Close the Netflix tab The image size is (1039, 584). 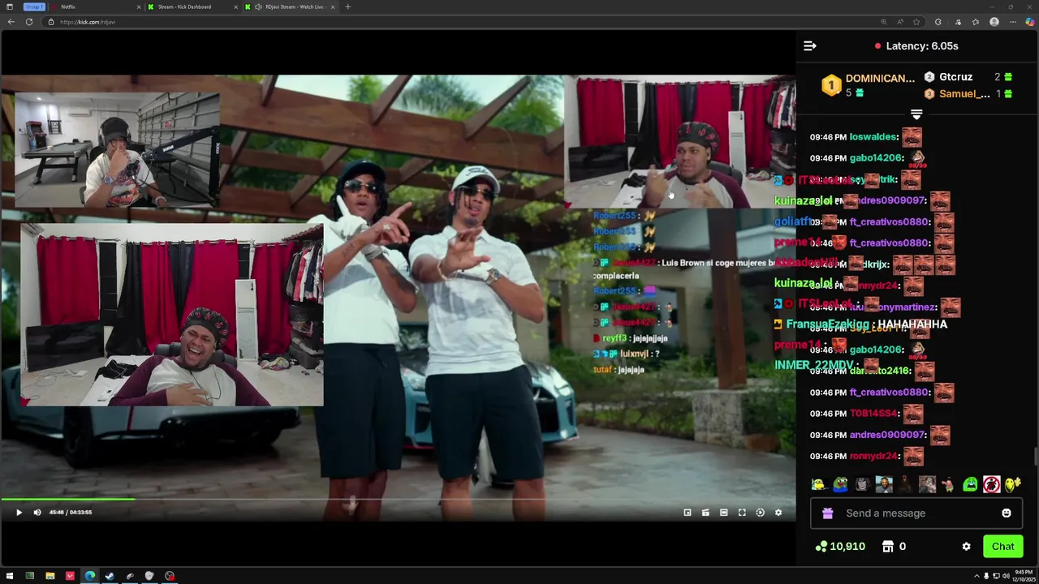pyautogui.click(x=139, y=6)
